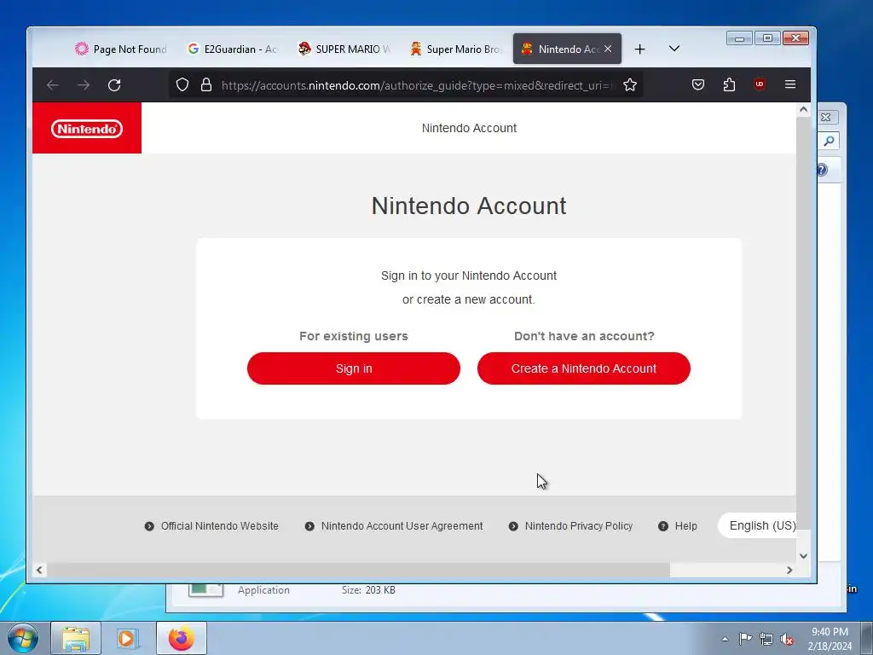Click the horizontal scroll-right arrow
The height and width of the screenshot is (655, 873).
(x=789, y=570)
